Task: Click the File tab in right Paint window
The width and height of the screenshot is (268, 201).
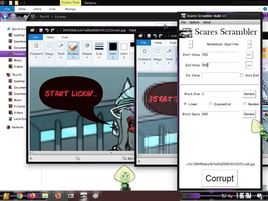Action: [144, 43]
